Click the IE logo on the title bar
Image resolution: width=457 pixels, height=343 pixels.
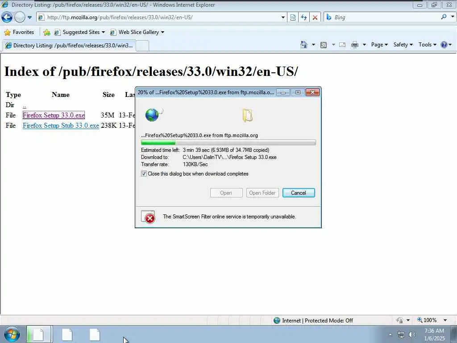5,4
